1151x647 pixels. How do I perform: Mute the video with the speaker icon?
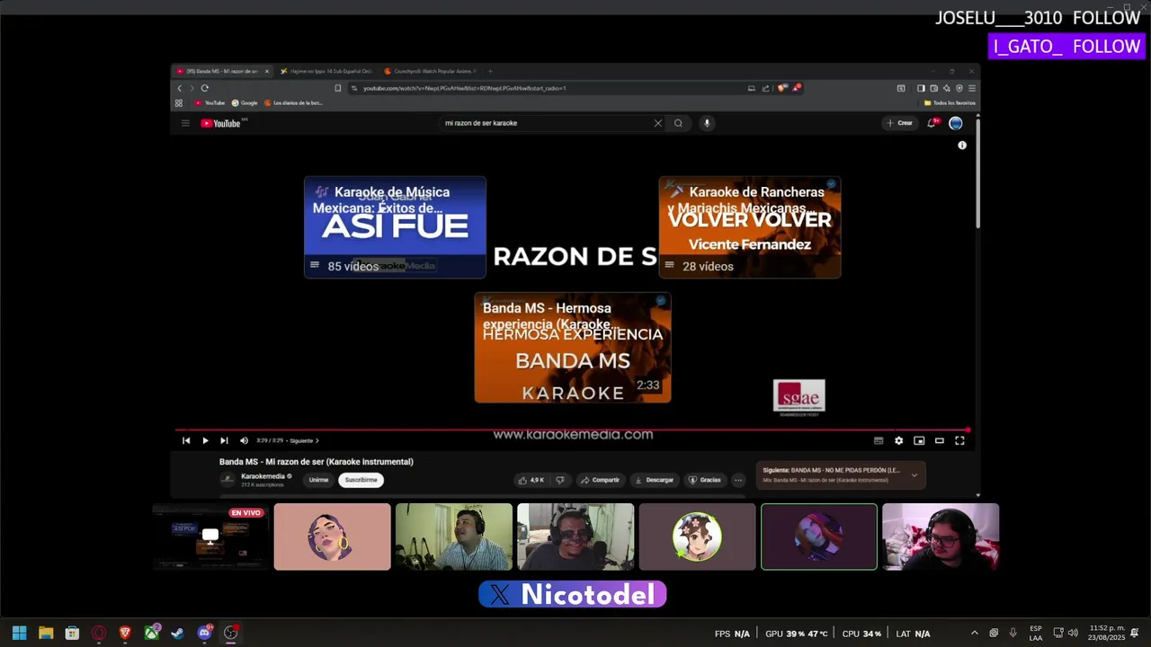click(244, 440)
